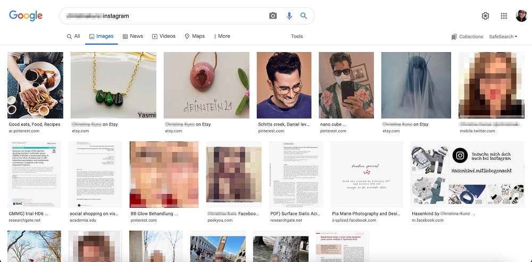
Task: Switch to the All results tab
Action: click(x=73, y=36)
